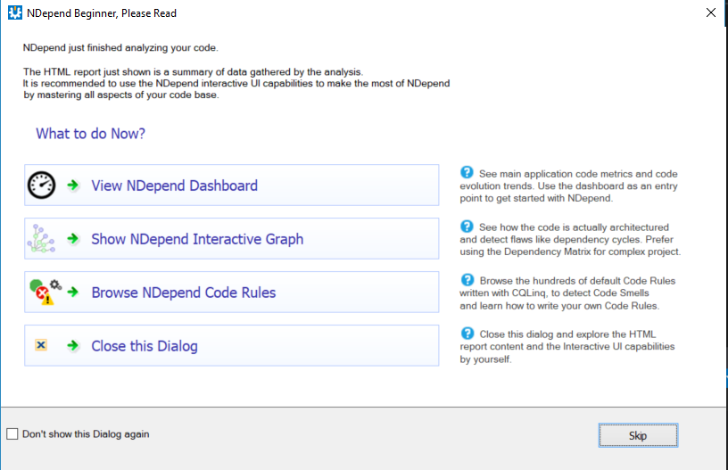Open Browse NDepend Code Rules
This screenshot has width=728, height=470.
point(232,292)
